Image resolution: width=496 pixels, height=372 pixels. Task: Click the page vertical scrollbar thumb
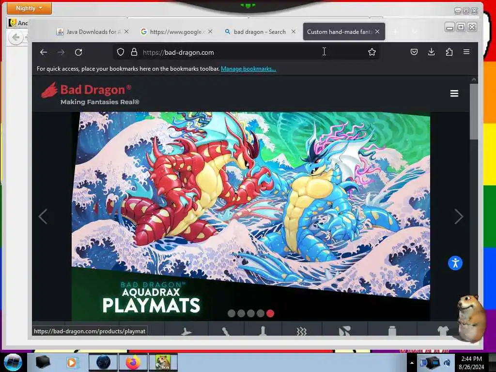(x=474, y=111)
